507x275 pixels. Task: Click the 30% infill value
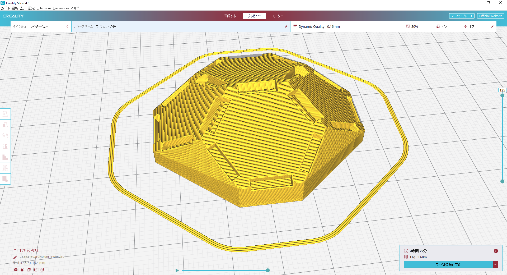(x=415, y=26)
